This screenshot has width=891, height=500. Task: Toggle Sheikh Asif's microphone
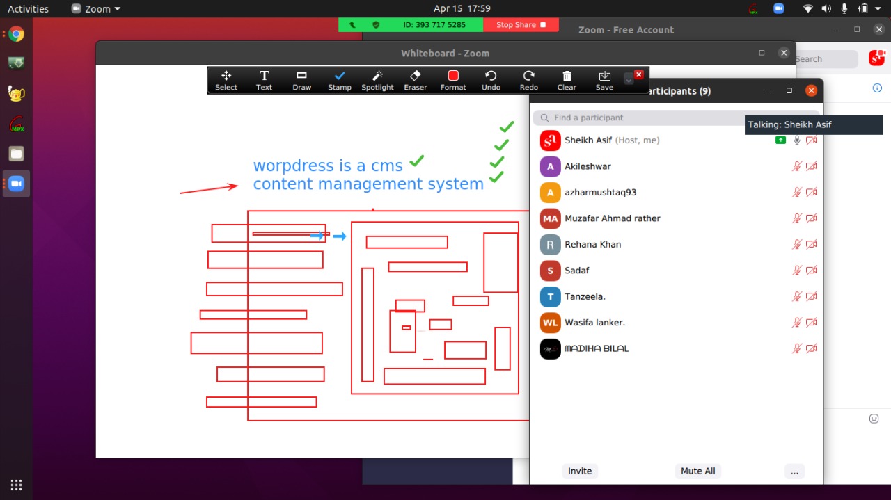point(797,140)
